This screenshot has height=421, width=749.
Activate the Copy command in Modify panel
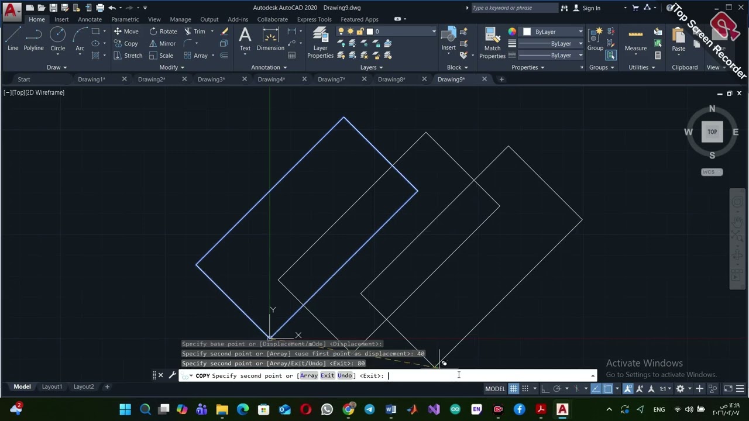[x=126, y=43]
